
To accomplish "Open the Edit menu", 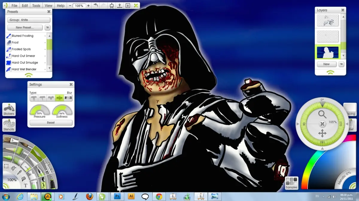I will (x=25, y=6).
